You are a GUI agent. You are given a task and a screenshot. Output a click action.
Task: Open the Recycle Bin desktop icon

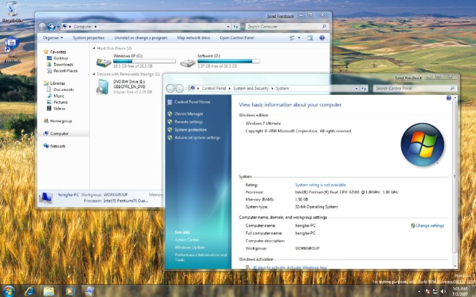(12, 12)
